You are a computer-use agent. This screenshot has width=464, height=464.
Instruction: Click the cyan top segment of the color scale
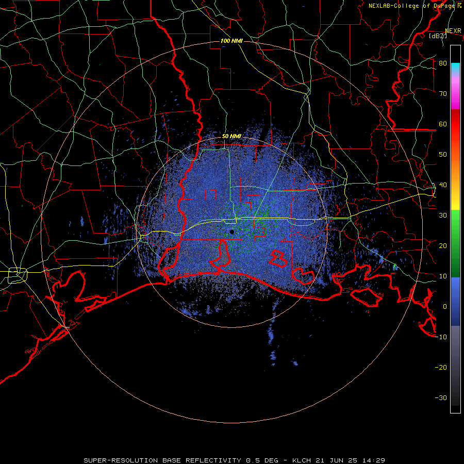(x=455, y=68)
